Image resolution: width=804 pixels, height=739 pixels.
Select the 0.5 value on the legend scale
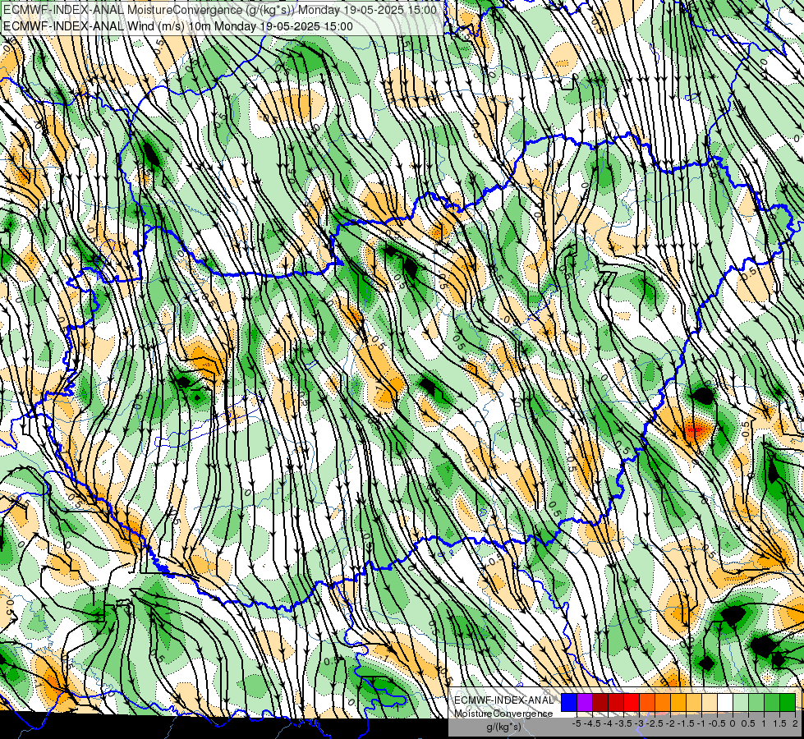click(748, 723)
